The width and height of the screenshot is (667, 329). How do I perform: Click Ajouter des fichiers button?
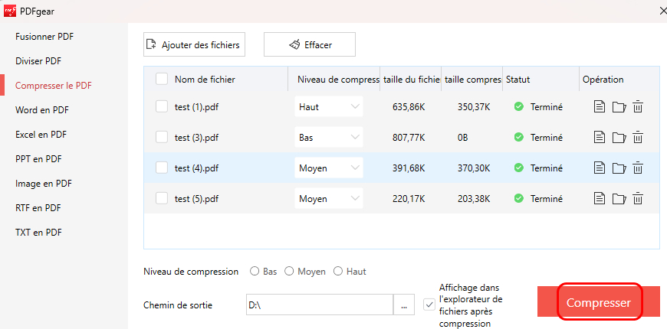195,44
